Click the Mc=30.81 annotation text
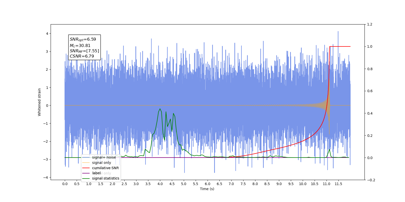The height and width of the screenshot is (202, 405). 80,45
